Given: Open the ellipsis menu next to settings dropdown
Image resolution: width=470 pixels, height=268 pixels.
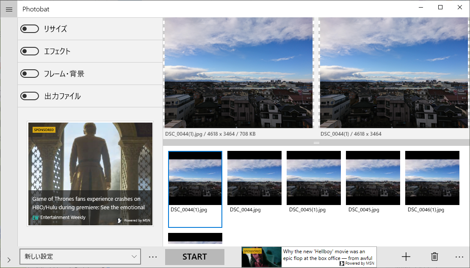Looking at the screenshot, I should click(152, 256).
